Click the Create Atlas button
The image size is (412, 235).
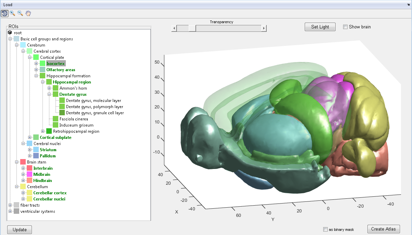point(383,229)
